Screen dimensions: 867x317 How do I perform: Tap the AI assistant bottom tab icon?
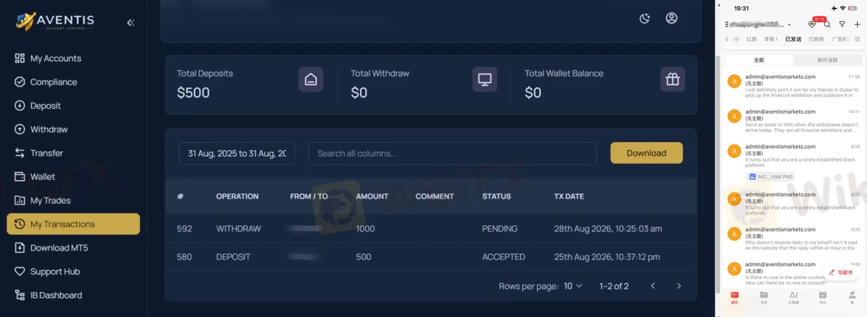click(x=793, y=295)
